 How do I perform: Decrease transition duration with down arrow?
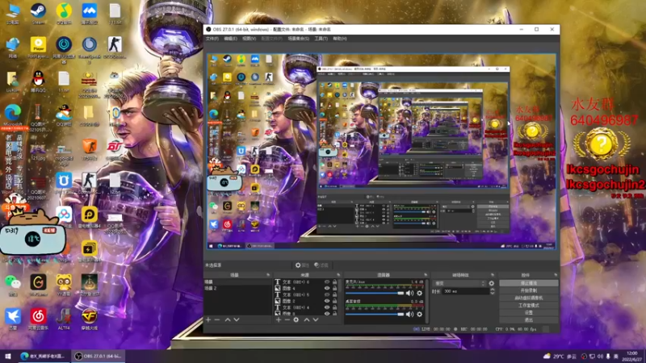pyautogui.click(x=493, y=293)
